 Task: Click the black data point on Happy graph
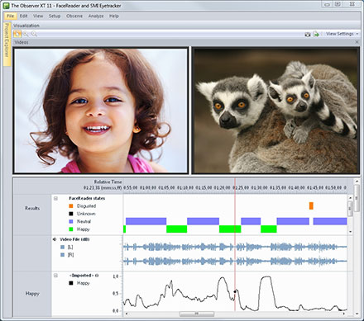pyautogui.click(x=235, y=291)
